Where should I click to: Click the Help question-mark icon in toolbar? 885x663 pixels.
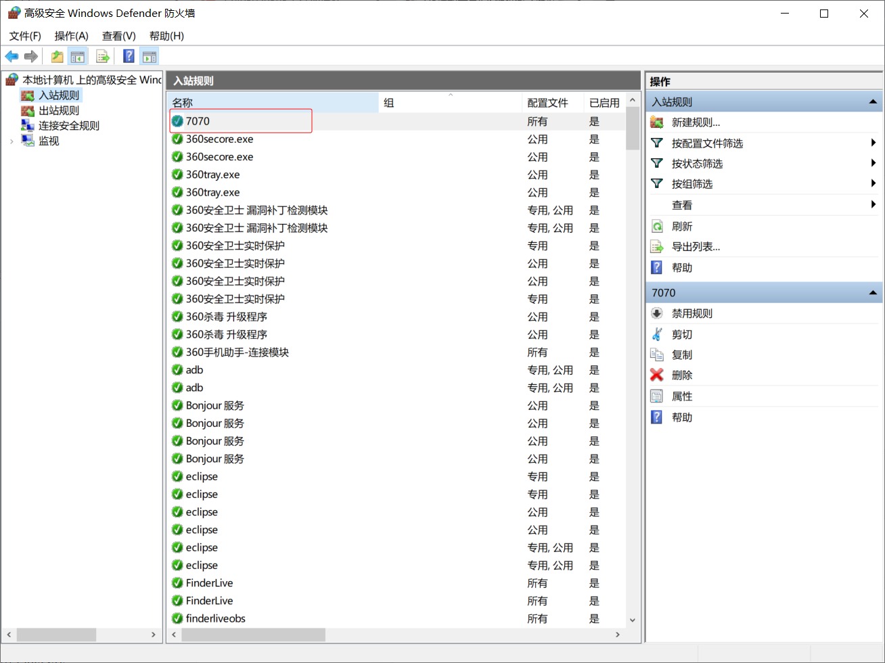click(129, 57)
